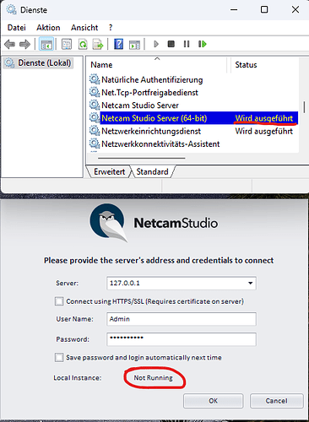Refresh the services list via toolbar icon
The image size is (309, 422).
click(x=83, y=44)
